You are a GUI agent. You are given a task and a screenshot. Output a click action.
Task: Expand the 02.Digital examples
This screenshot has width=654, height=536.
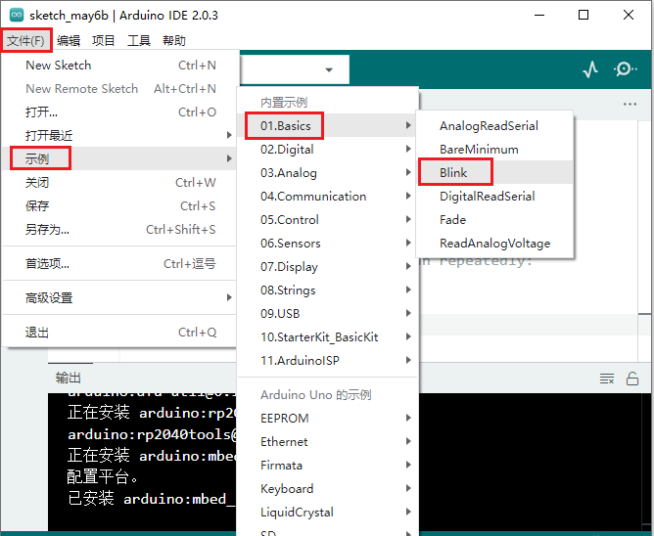[327, 150]
